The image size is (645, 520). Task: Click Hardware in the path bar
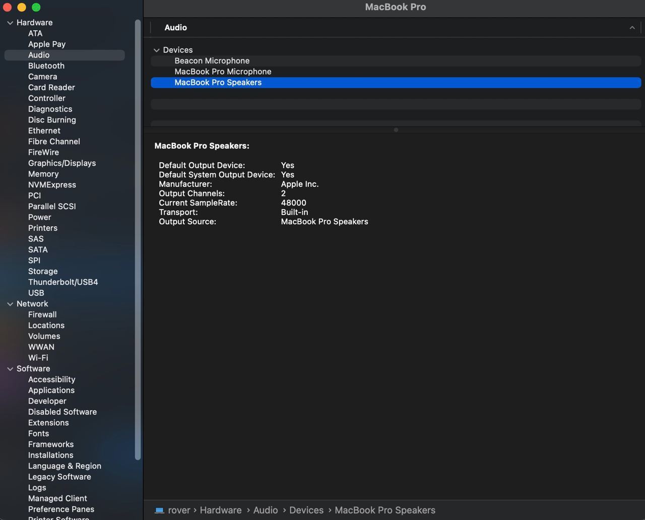(x=221, y=510)
